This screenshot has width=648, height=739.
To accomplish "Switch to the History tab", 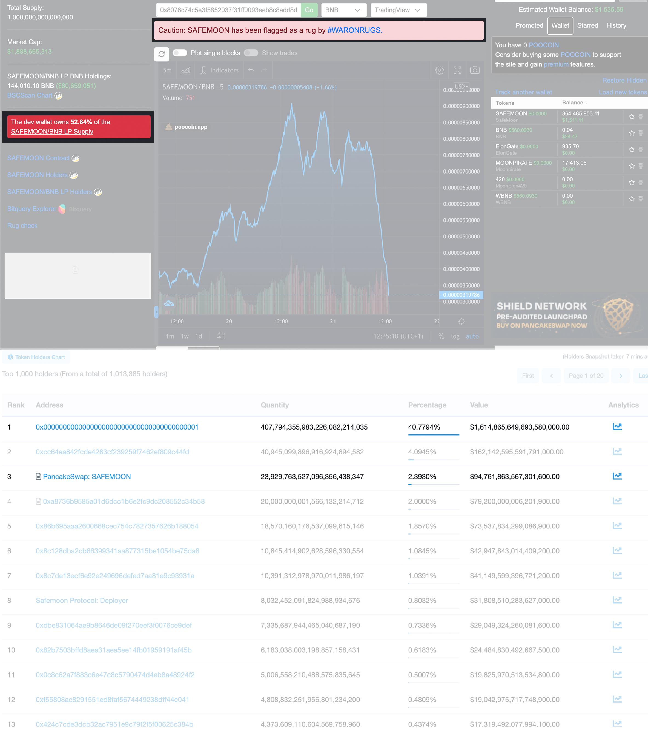I will [616, 25].
